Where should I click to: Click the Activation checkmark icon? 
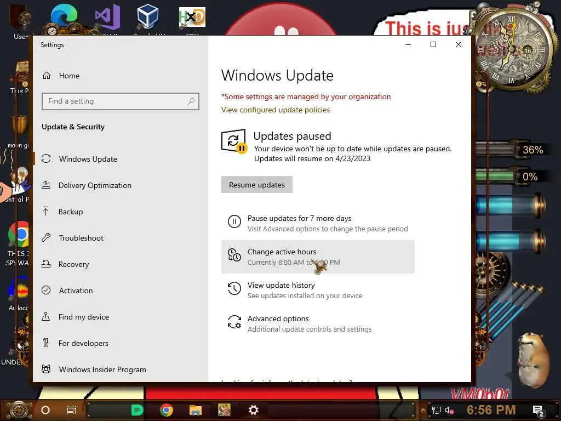coord(46,290)
